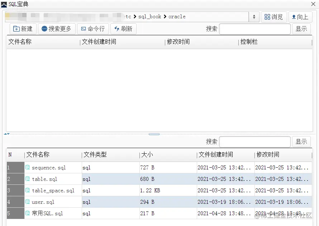Screen dimensions: 319x226
Task: Click the table_space.sql file icon
Action: (x=28, y=191)
